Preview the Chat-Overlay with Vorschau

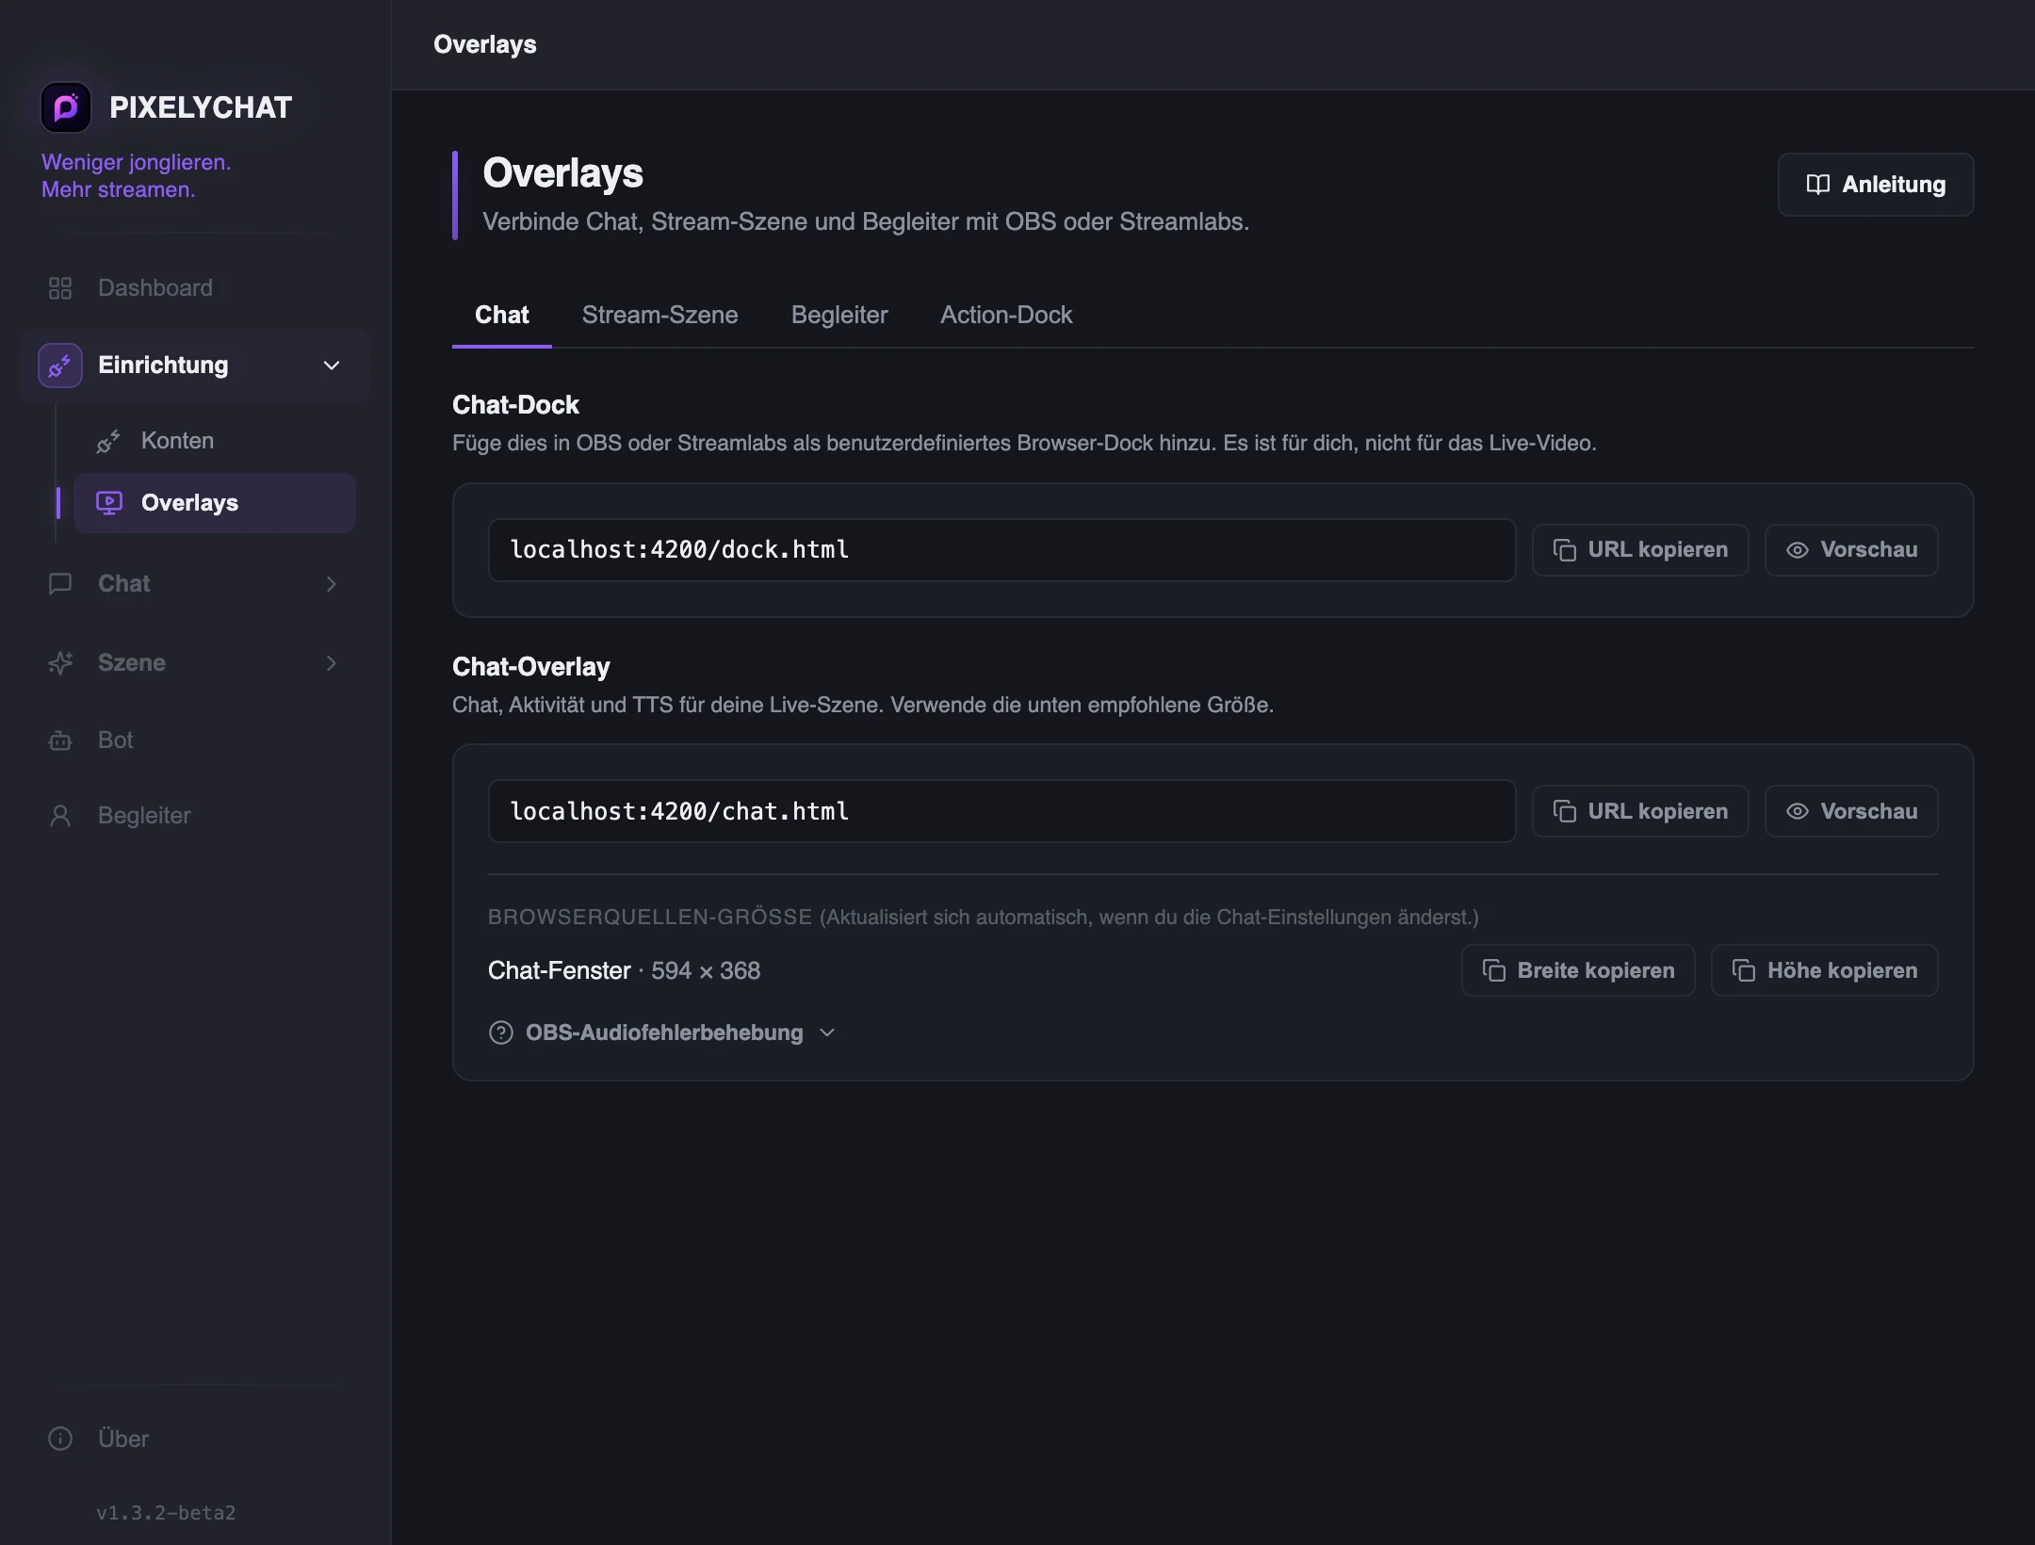click(1851, 812)
